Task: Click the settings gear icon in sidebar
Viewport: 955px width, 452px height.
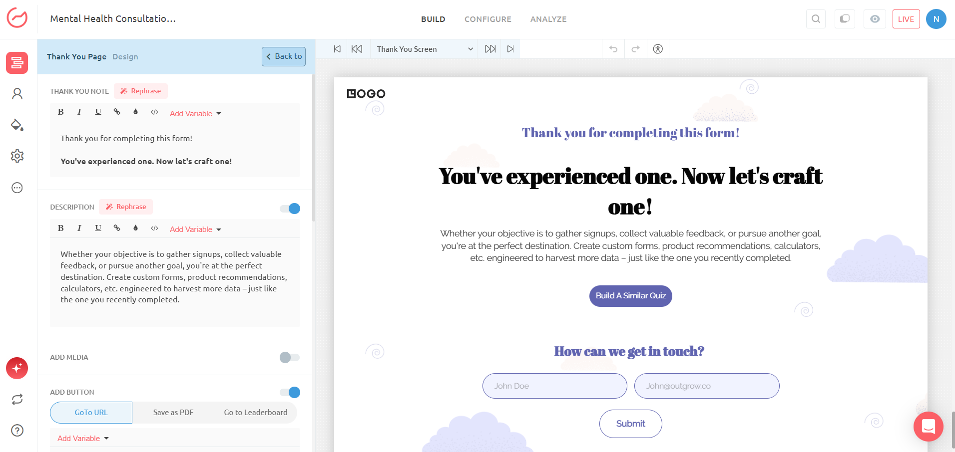Action: tap(17, 156)
